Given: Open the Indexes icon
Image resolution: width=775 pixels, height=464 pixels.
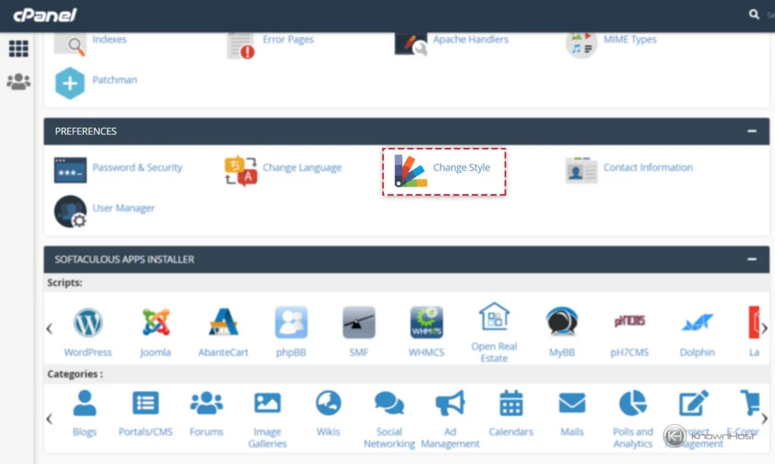Looking at the screenshot, I should pos(70,45).
